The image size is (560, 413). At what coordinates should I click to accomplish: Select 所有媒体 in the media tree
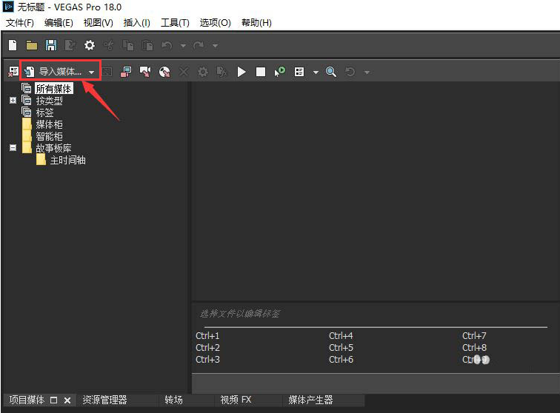click(54, 89)
